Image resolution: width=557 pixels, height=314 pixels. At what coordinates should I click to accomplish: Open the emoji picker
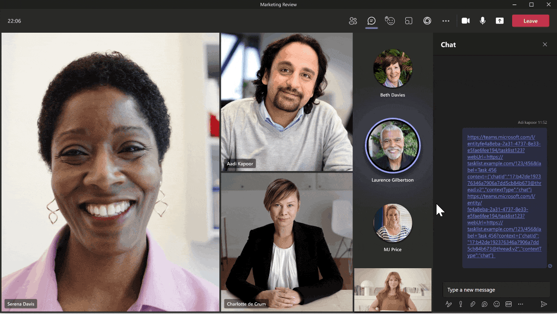tap(497, 304)
